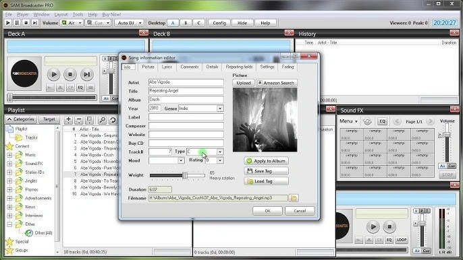Click the Artist input field
463x260 pixels.
[x=186, y=82]
